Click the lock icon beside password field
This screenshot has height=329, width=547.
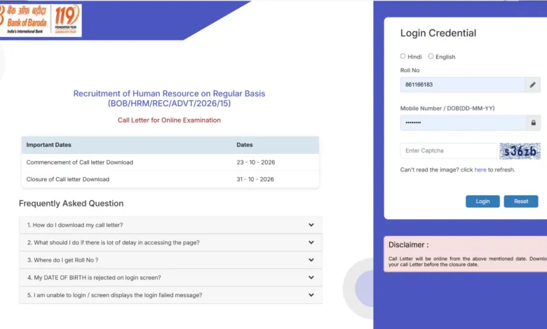click(x=533, y=122)
